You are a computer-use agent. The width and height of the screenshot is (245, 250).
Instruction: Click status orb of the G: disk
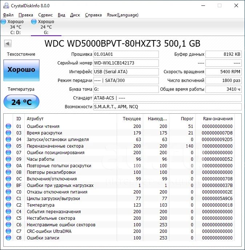coord(34,22)
